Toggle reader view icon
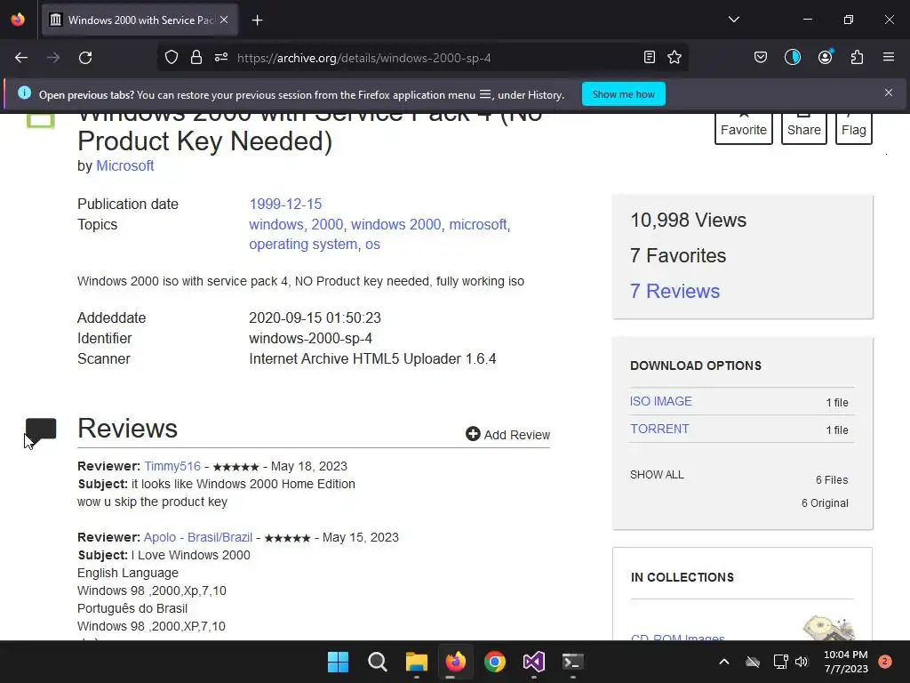This screenshot has width=910, height=683. [650, 58]
